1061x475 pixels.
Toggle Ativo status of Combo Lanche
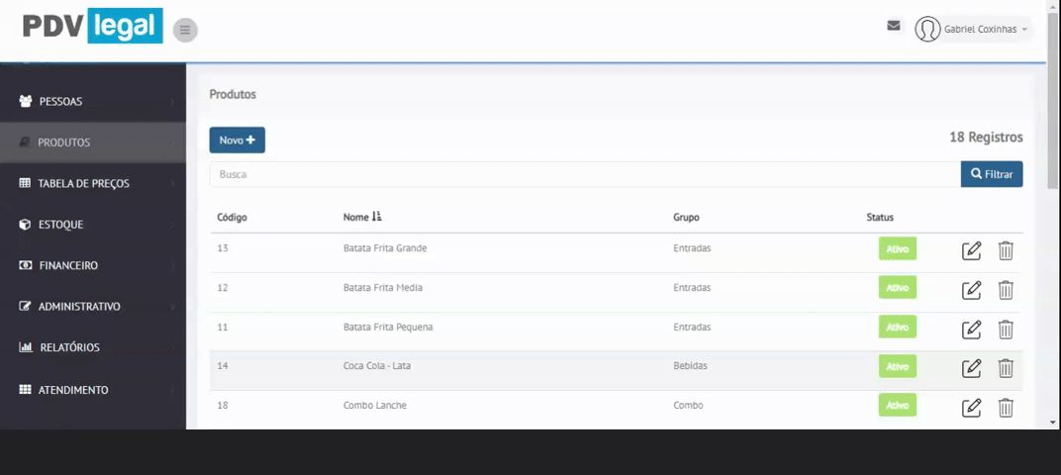click(x=897, y=405)
